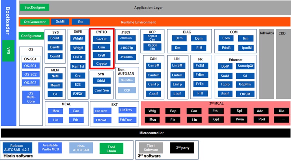This screenshot has width=291, height=161.
Task: Click the FlsTst module
Action: [x=78, y=57]
